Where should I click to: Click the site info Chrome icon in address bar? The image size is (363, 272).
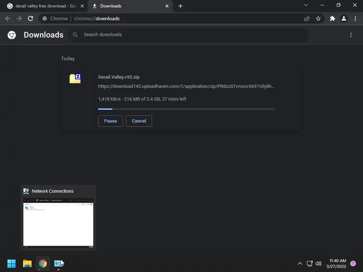[45, 18]
